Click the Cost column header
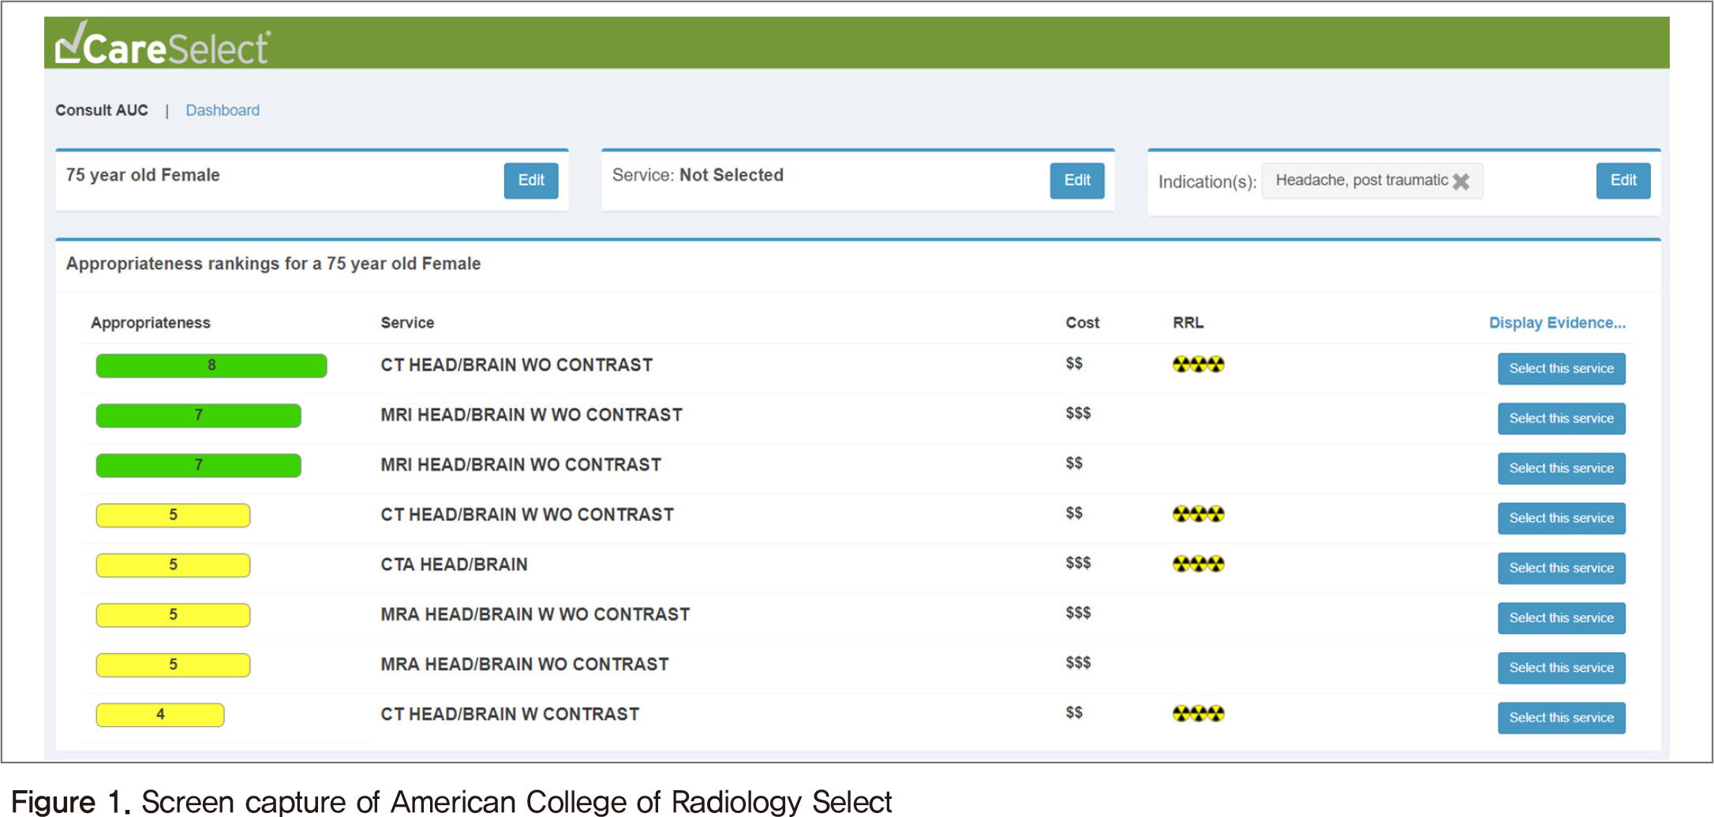Image resolution: width=1714 pixels, height=817 pixels. [1083, 323]
